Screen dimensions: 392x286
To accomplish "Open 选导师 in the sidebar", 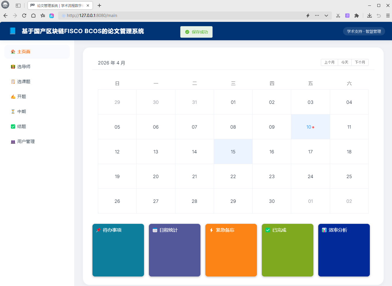I will point(37,67).
